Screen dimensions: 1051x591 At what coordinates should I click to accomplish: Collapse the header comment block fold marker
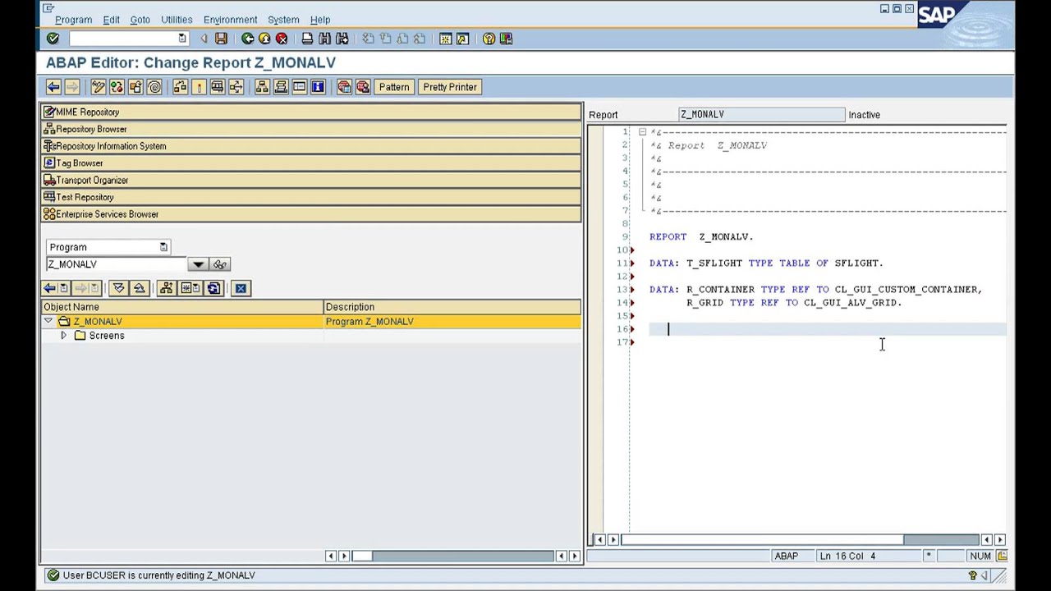tap(642, 132)
